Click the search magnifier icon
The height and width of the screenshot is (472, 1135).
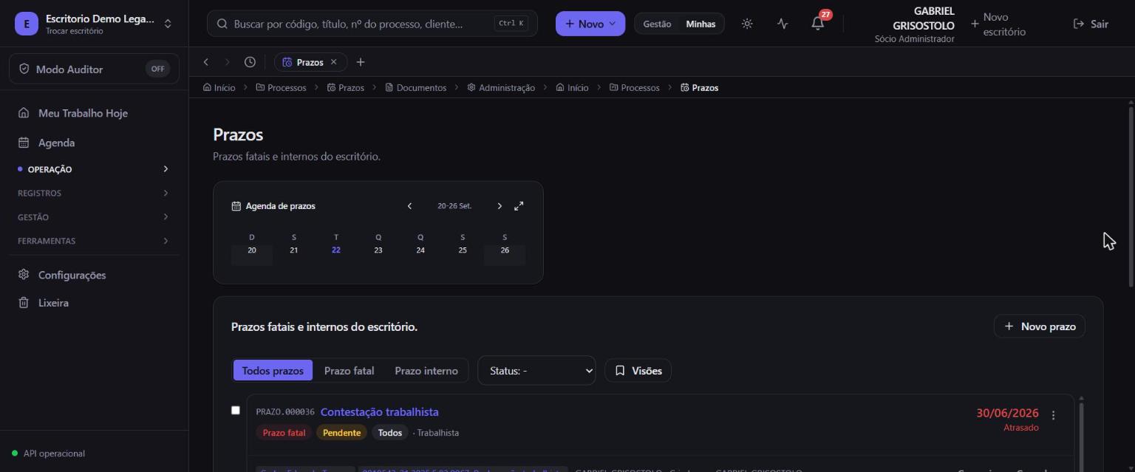coord(222,24)
